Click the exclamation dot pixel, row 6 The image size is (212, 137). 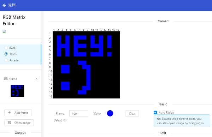click(110, 54)
